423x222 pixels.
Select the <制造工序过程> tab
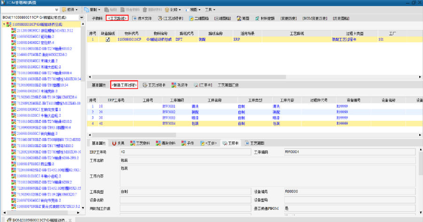[124, 85]
